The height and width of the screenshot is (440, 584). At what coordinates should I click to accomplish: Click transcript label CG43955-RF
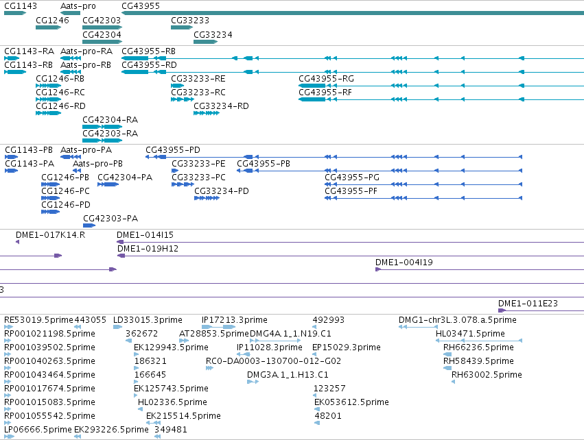(325, 93)
